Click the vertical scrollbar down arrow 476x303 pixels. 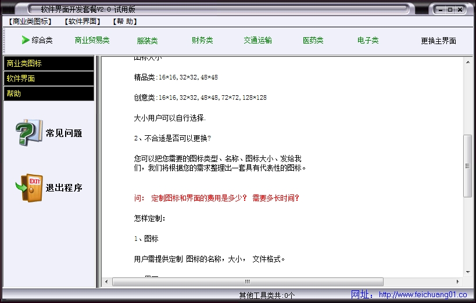[x=468, y=272]
